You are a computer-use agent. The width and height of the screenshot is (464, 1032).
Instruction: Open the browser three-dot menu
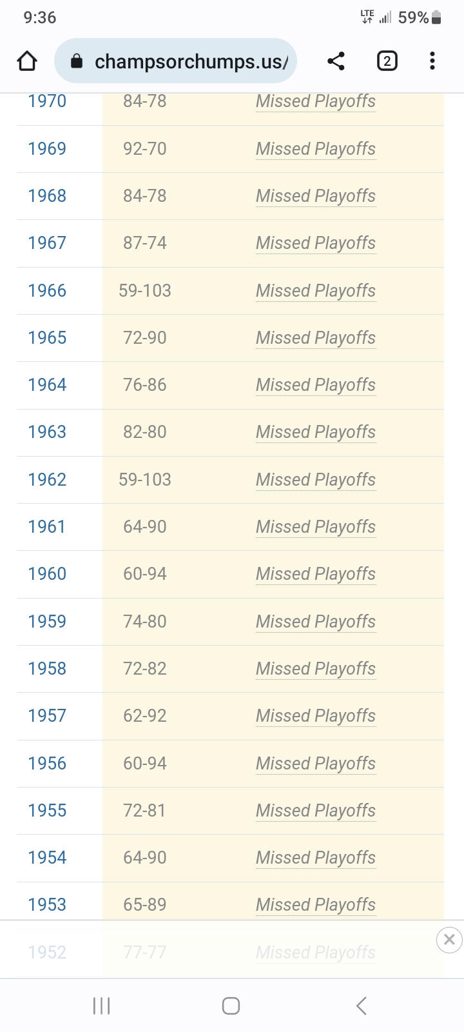pyautogui.click(x=432, y=61)
